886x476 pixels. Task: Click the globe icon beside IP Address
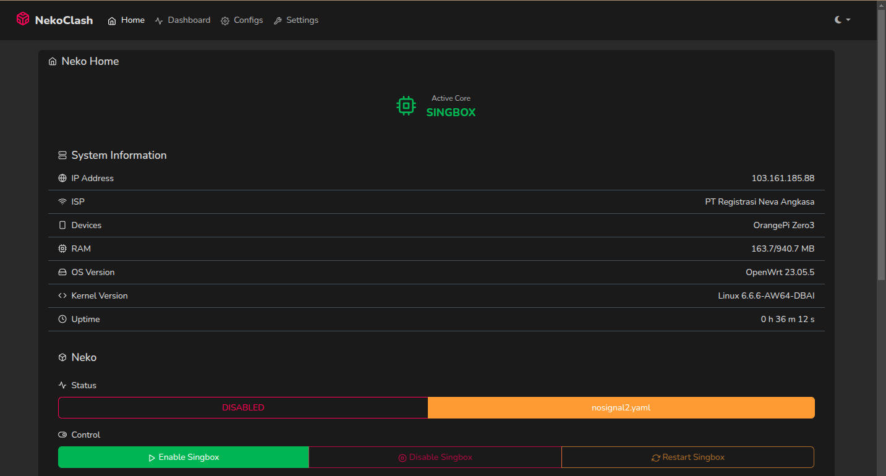pyautogui.click(x=62, y=178)
